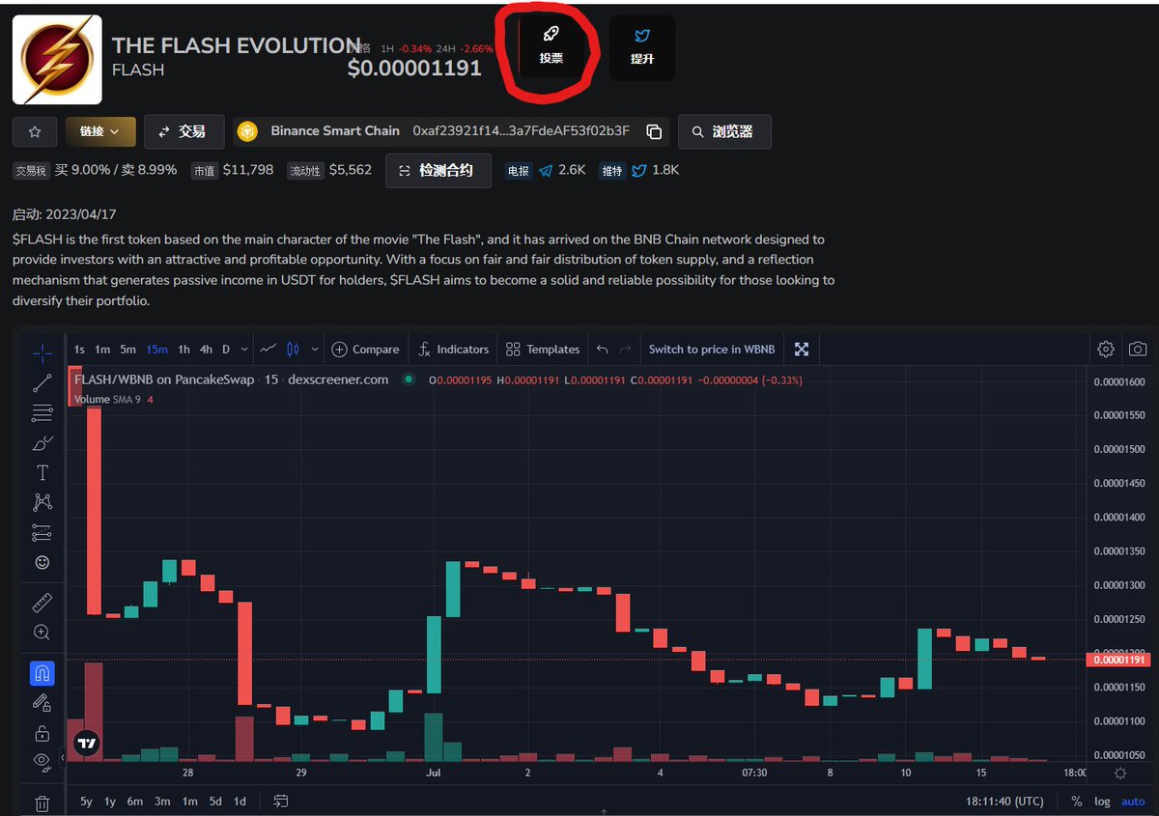
Task: Expand the interval list chevron
Action: pos(244,350)
